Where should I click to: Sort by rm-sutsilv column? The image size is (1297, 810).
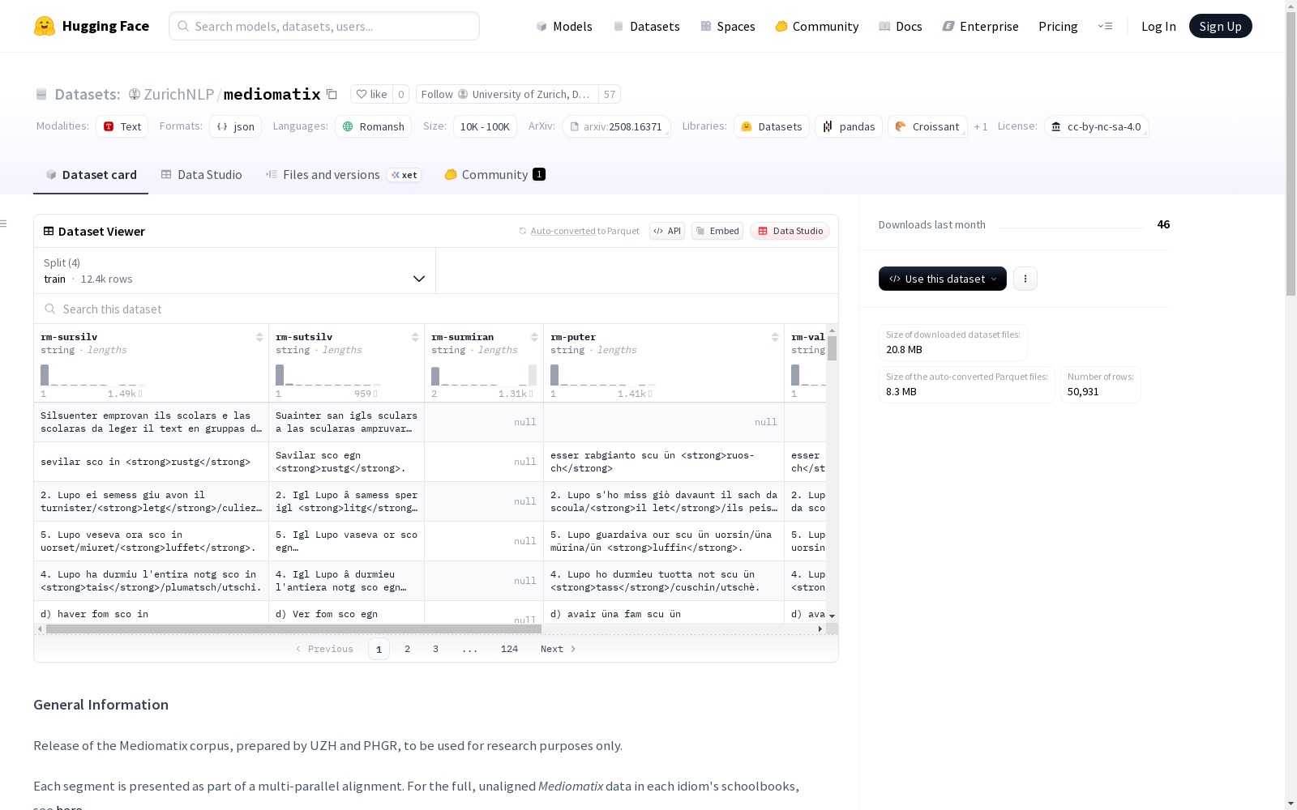coord(415,337)
